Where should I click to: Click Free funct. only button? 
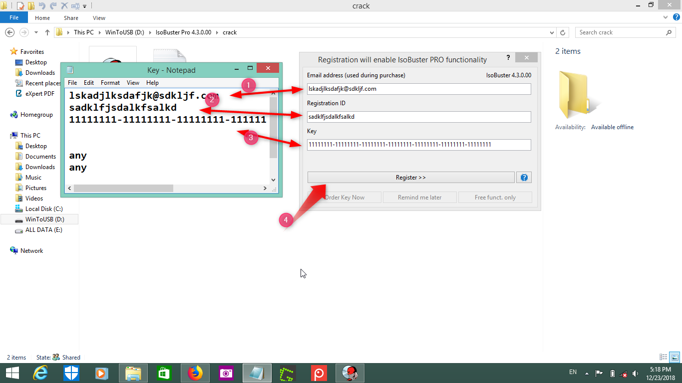click(495, 197)
